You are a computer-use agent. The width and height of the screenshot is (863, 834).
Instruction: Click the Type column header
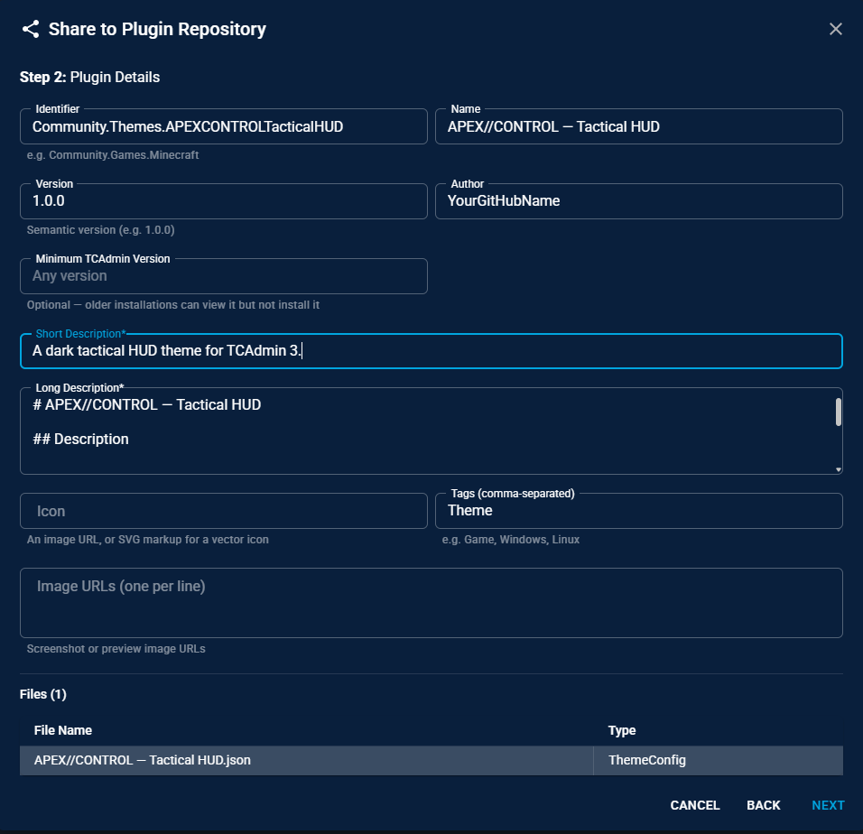coord(622,730)
